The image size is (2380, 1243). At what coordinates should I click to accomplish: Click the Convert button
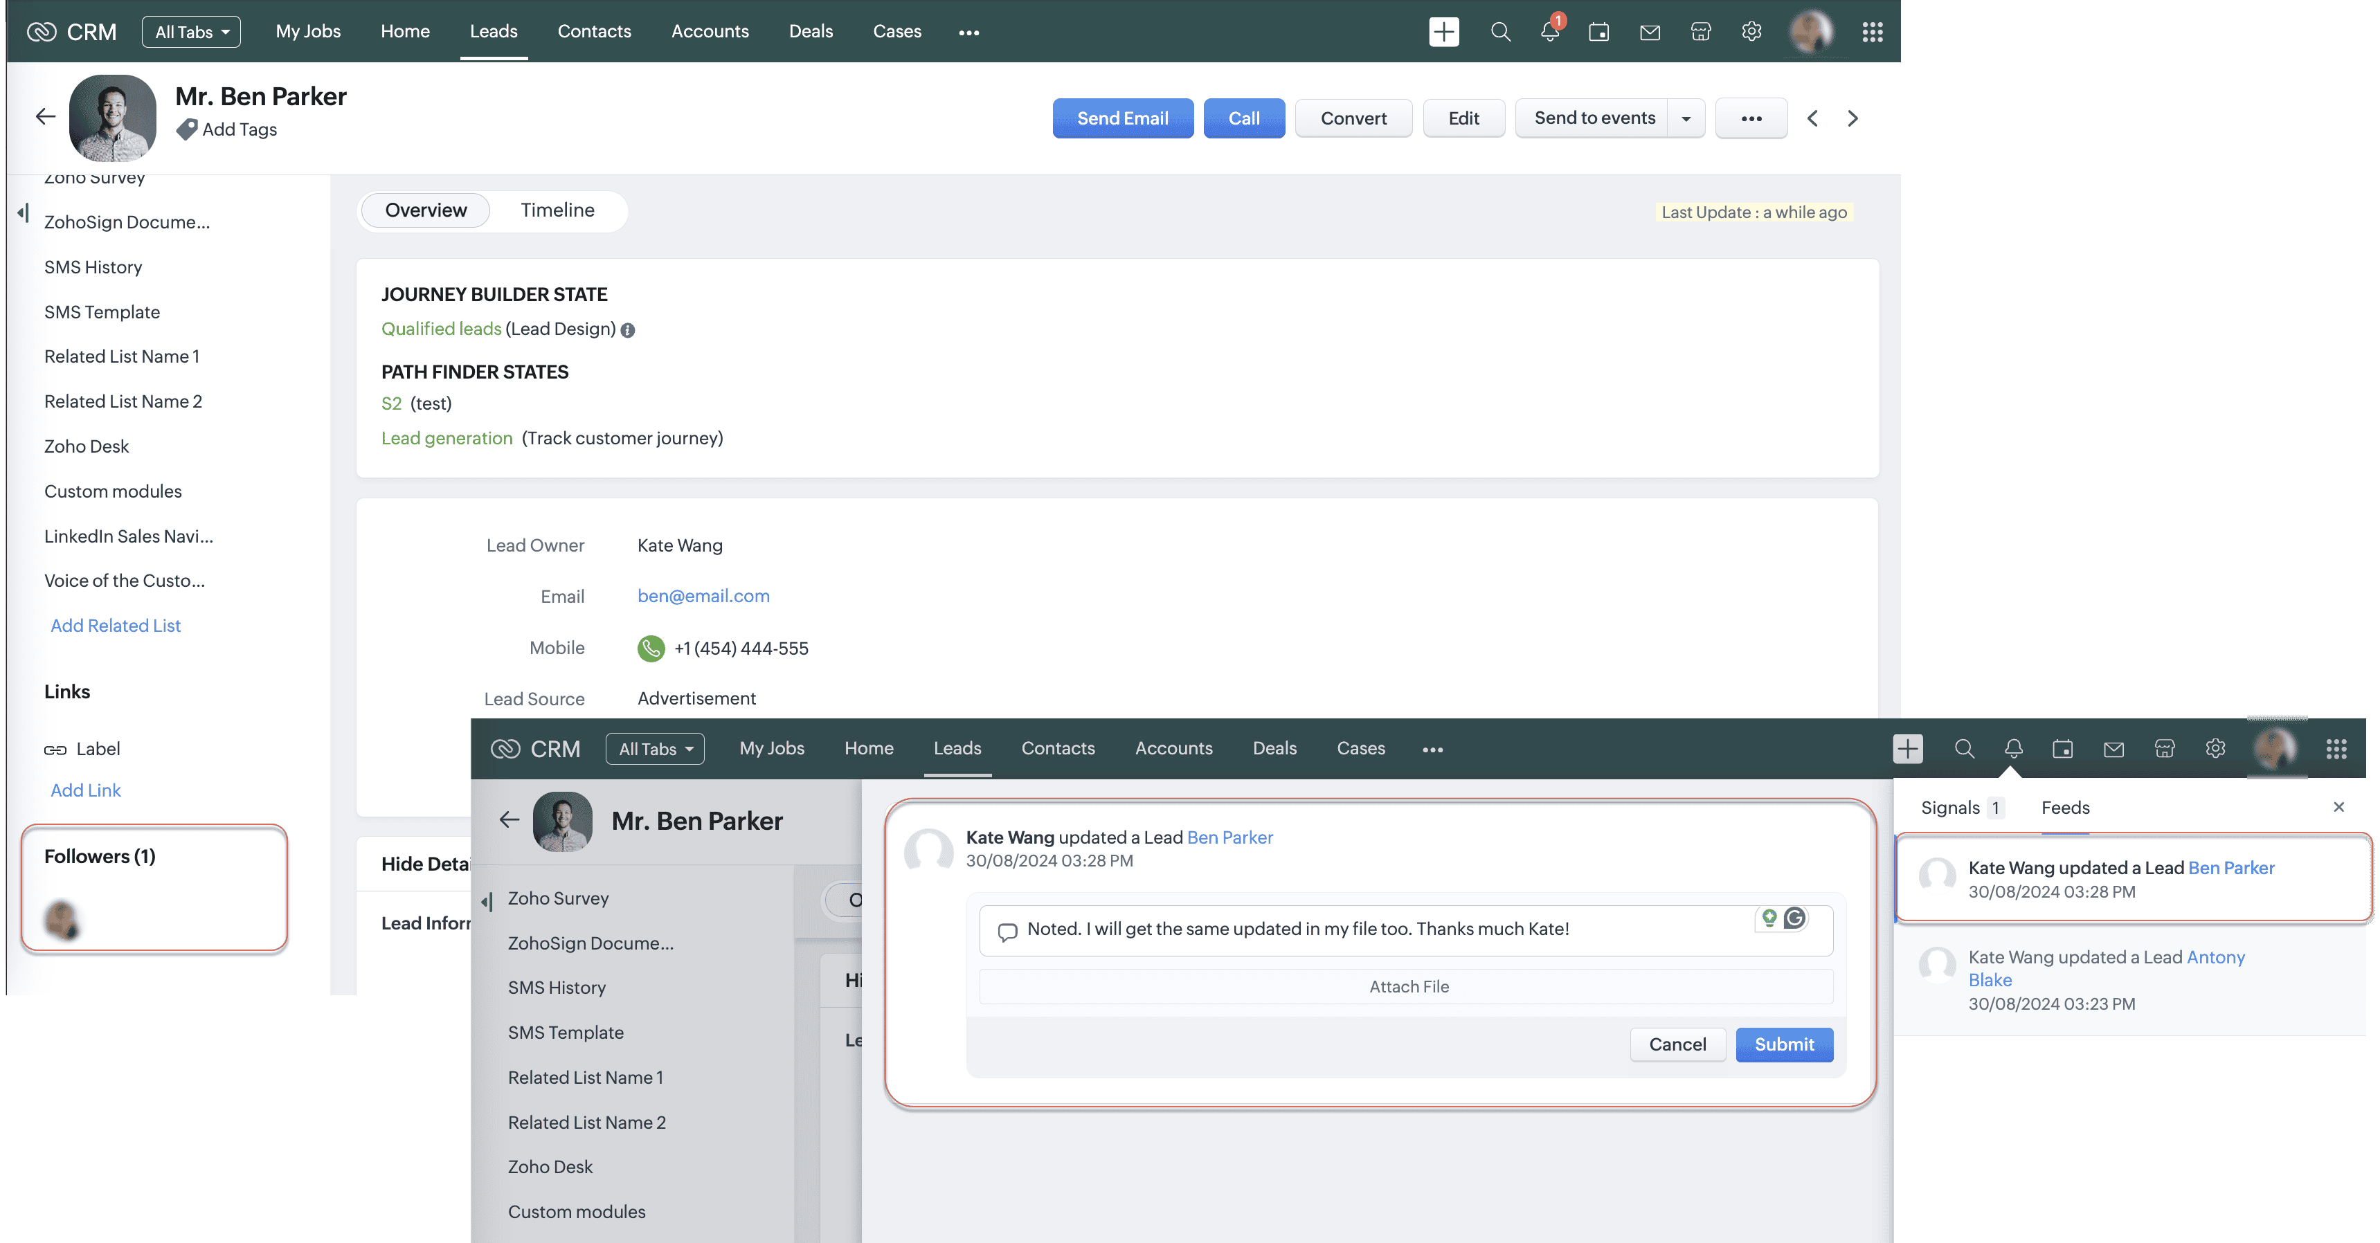tap(1353, 118)
